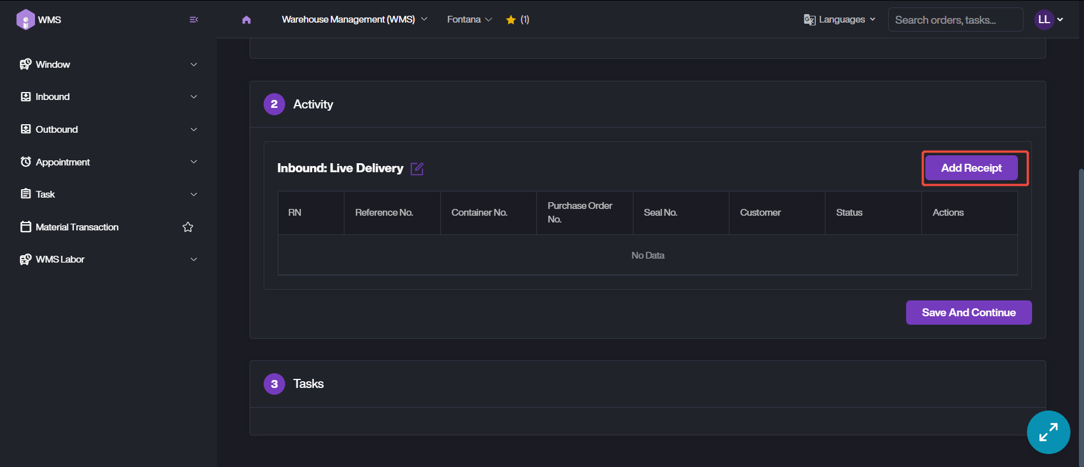Toggle favorite star for Material Transaction
The height and width of the screenshot is (467, 1084).
point(188,227)
